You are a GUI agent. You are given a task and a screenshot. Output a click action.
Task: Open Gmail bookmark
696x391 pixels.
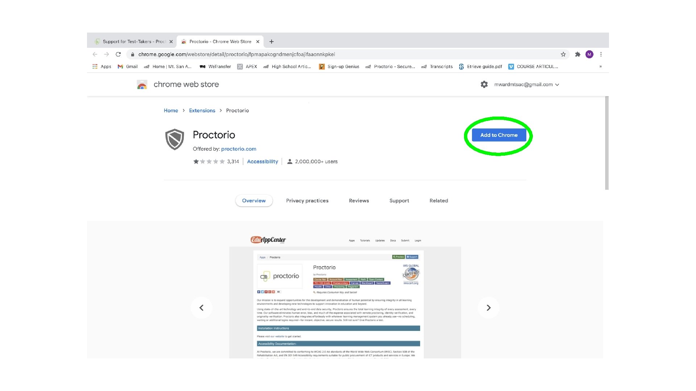click(128, 67)
